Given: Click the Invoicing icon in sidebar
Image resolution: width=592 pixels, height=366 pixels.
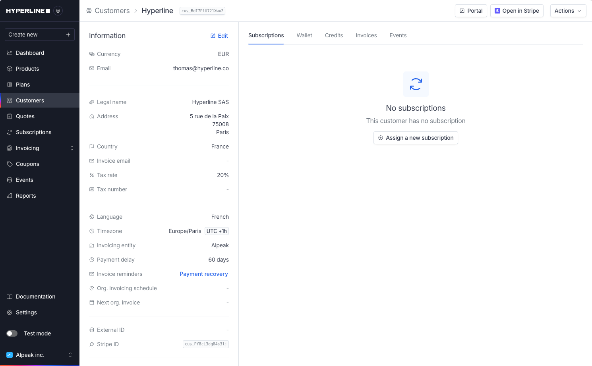Looking at the screenshot, I should pyautogui.click(x=10, y=148).
